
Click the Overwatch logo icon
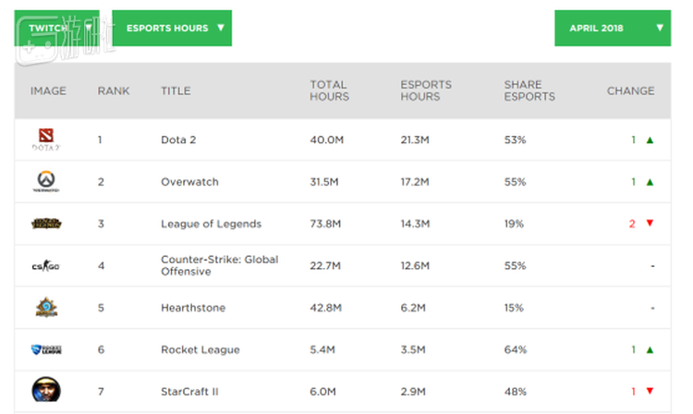point(46,182)
